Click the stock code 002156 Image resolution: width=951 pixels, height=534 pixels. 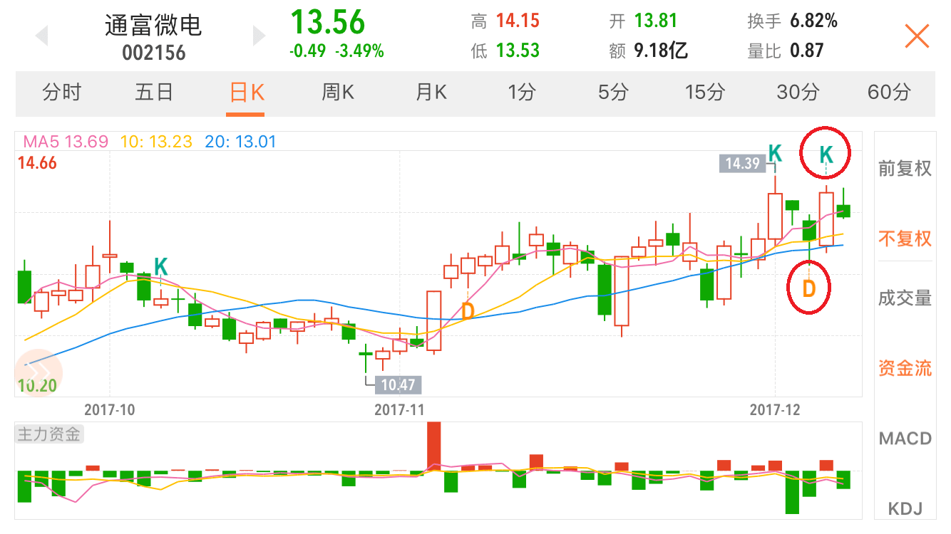pyautogui.click(x=153, y=53)
